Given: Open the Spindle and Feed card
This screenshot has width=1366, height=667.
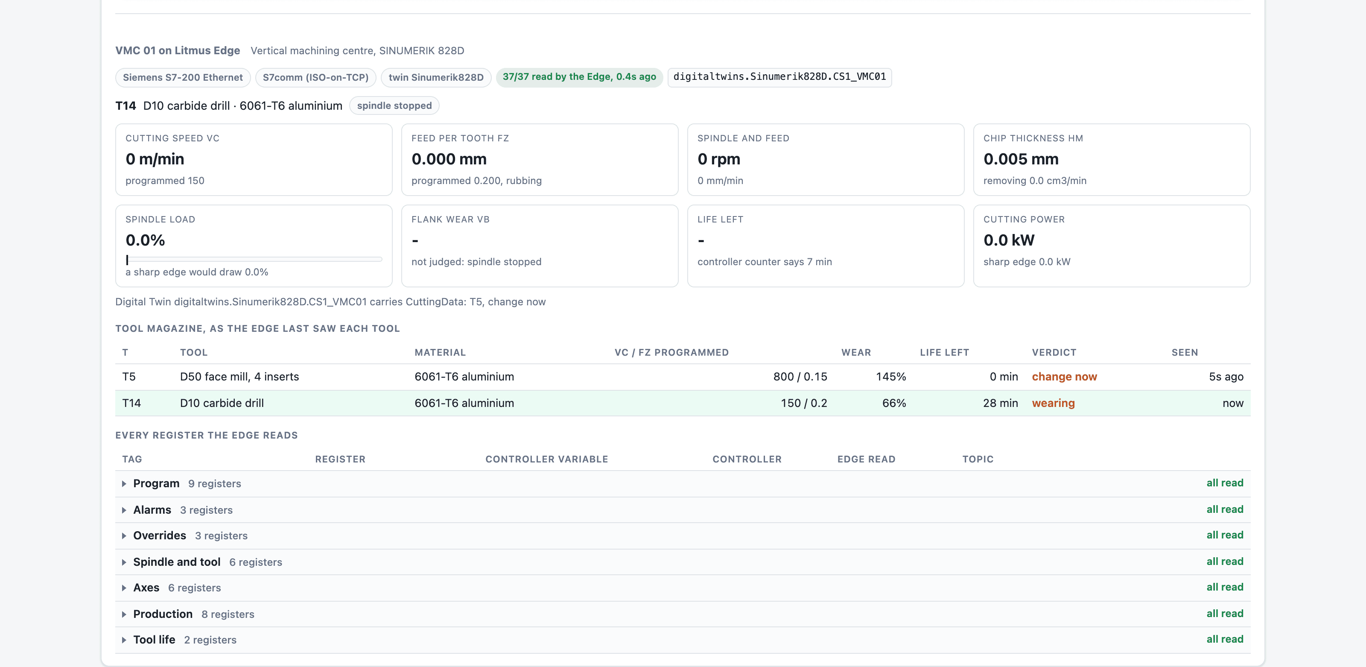Looking at the screenshot, I should (826, 160).
